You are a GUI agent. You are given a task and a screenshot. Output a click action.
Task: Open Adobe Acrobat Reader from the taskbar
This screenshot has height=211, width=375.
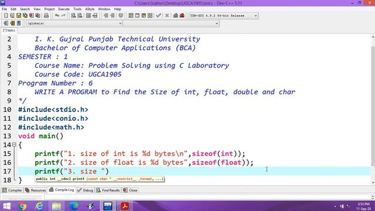coord(125,206)
